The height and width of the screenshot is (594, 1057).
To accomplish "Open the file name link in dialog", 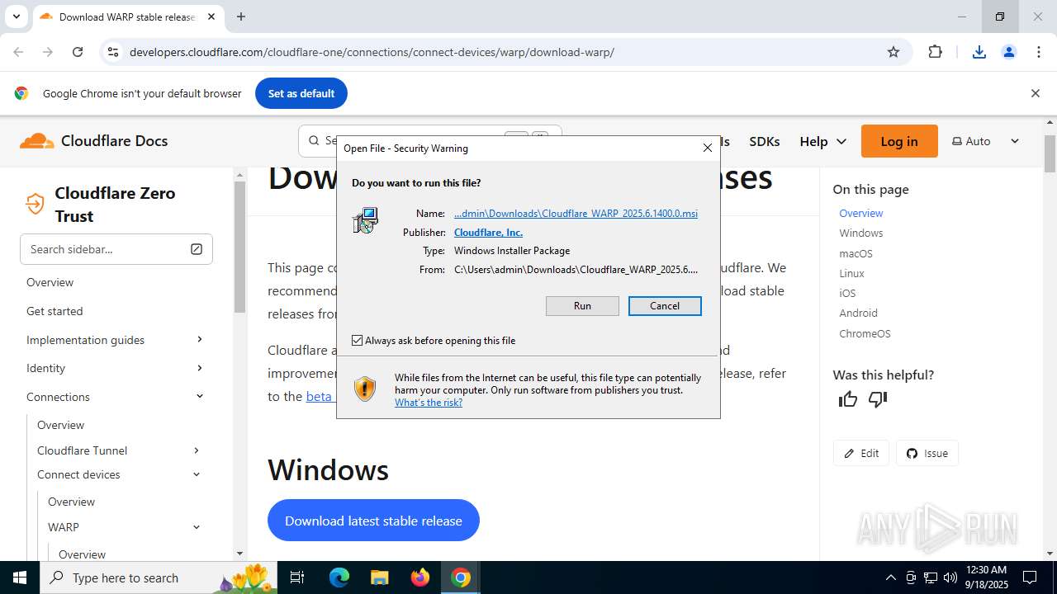I will pos(576,214).
